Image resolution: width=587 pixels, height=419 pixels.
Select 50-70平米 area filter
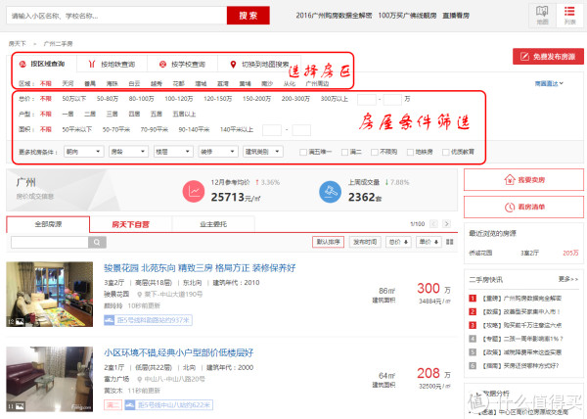pyautogui.click(x=116, y=129)
